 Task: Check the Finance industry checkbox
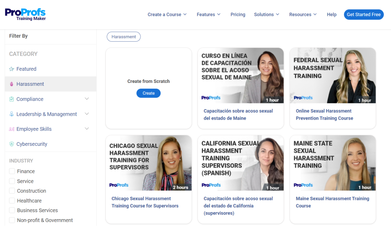[12, 171]
